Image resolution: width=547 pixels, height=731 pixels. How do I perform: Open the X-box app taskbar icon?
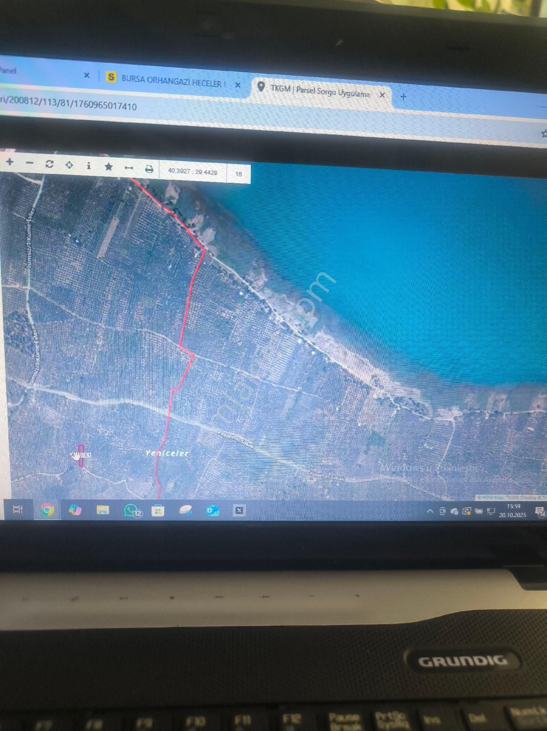[239, 511]
